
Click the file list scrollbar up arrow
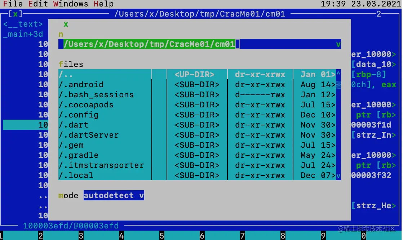point(338,74)
